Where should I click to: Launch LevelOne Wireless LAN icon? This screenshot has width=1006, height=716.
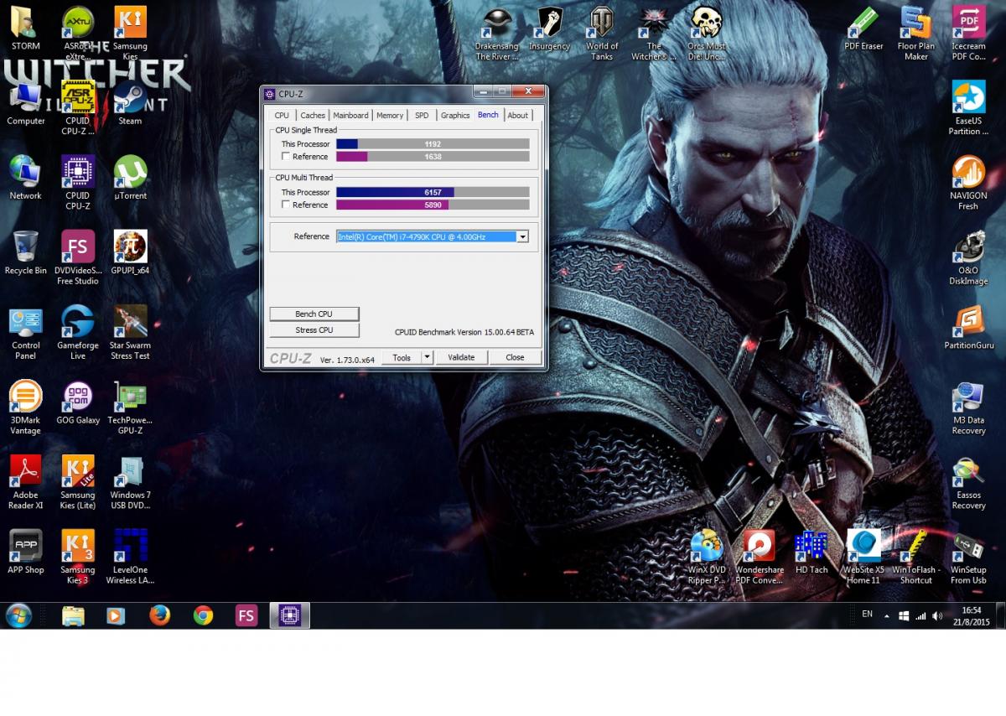[130, 557]
